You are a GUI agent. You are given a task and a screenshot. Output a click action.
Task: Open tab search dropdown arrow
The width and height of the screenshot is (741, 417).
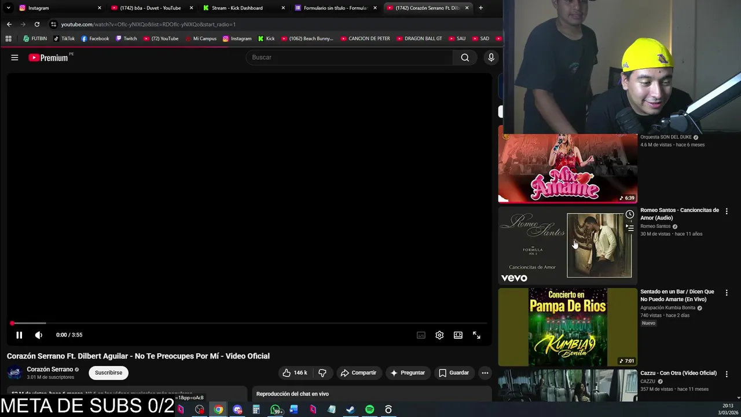point(8,8)
